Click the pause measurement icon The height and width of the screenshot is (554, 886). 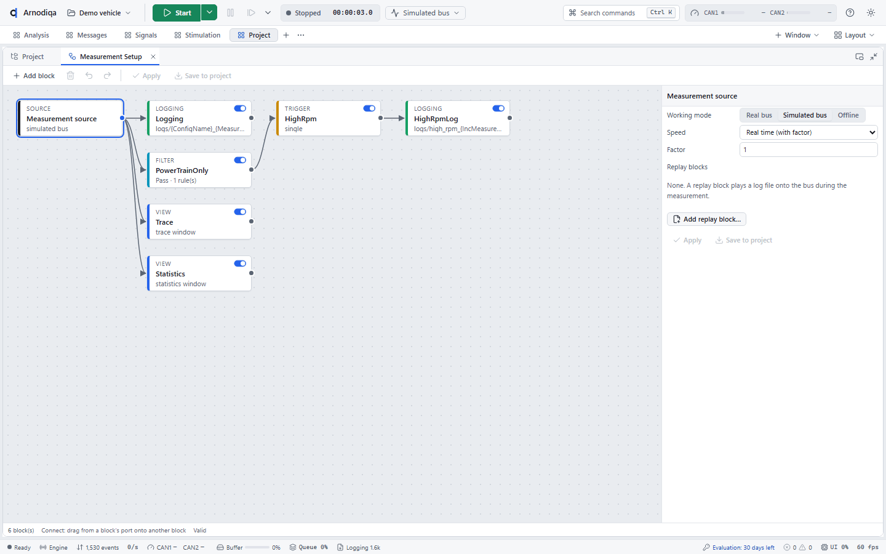(231, 13)
